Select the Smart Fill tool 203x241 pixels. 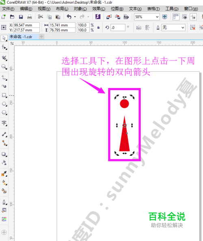point(4,191)
